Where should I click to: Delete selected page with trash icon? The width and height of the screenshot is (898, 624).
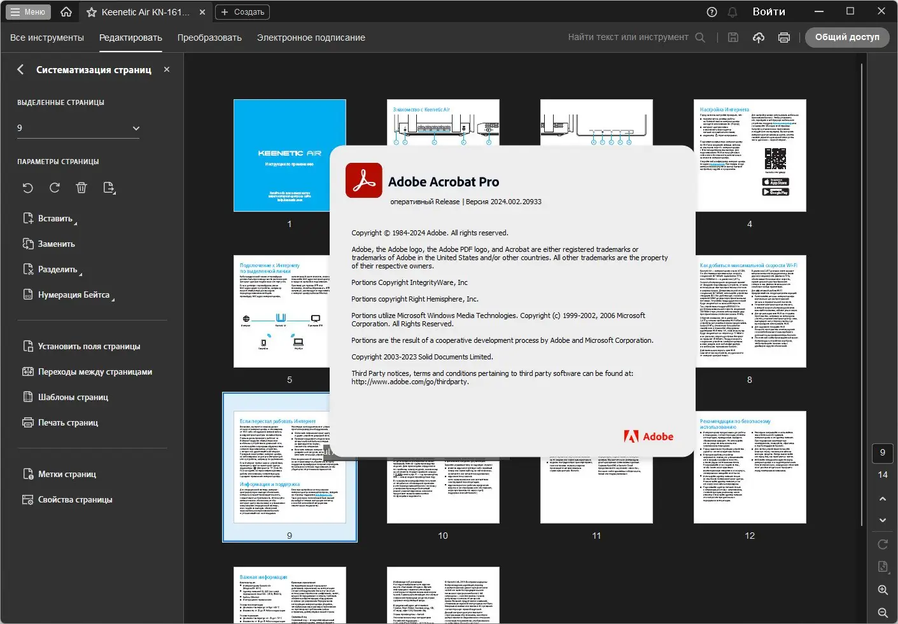(81, 188)
